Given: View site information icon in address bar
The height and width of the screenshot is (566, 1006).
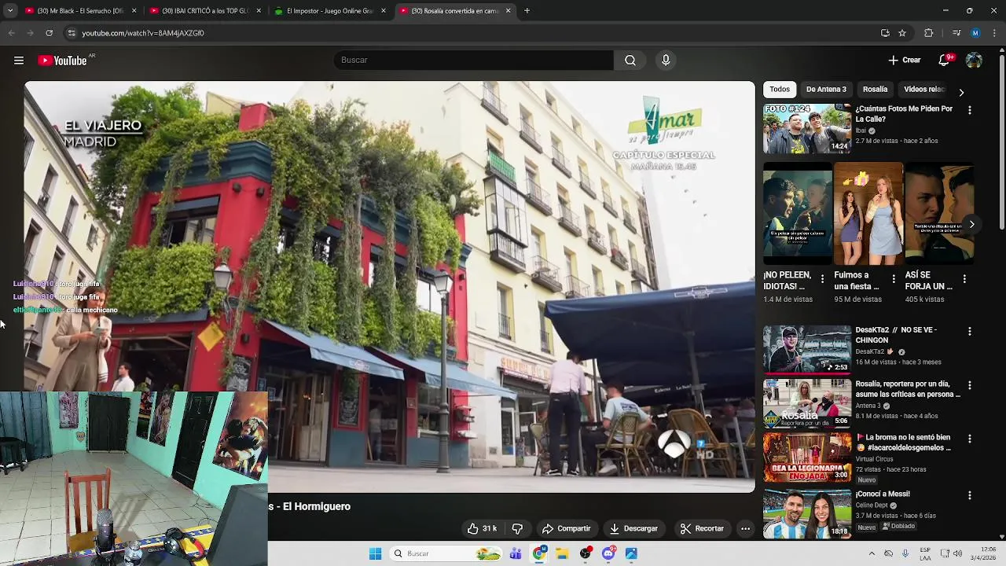Looking at the screenshot, I should coord(72,33).
